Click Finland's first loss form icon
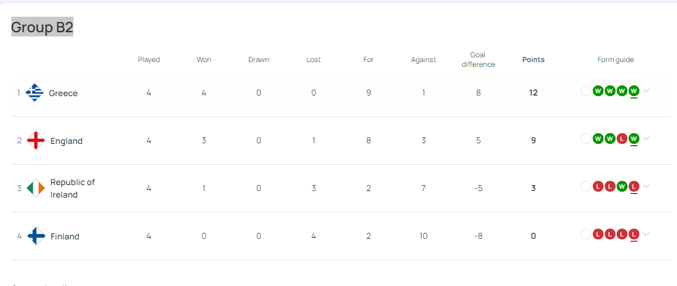Viewport: 677px width, 286px height. pyautogui.click(x=598, y=234)
